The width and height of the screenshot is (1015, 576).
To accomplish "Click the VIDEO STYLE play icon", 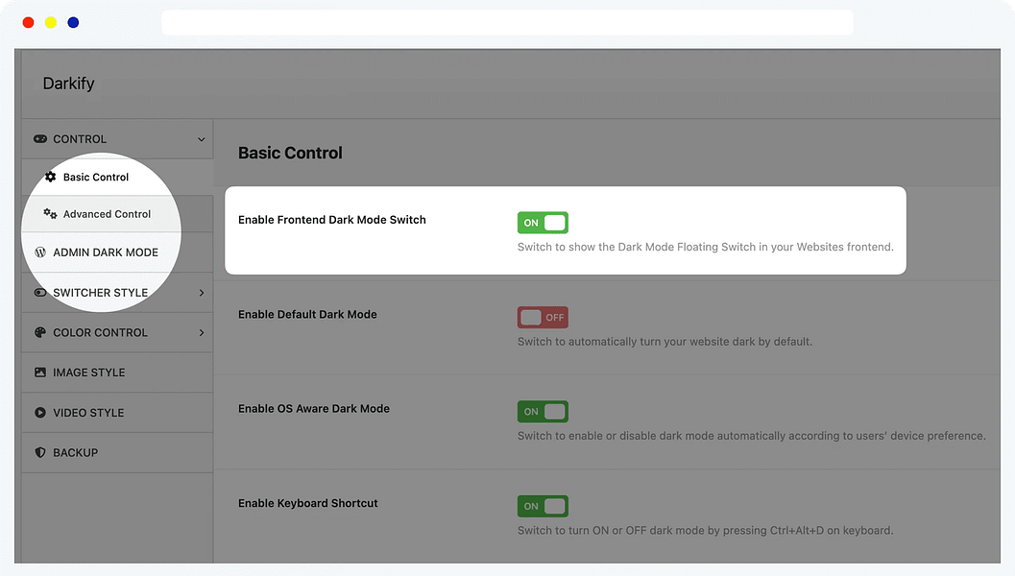I will tap(40, 412).
